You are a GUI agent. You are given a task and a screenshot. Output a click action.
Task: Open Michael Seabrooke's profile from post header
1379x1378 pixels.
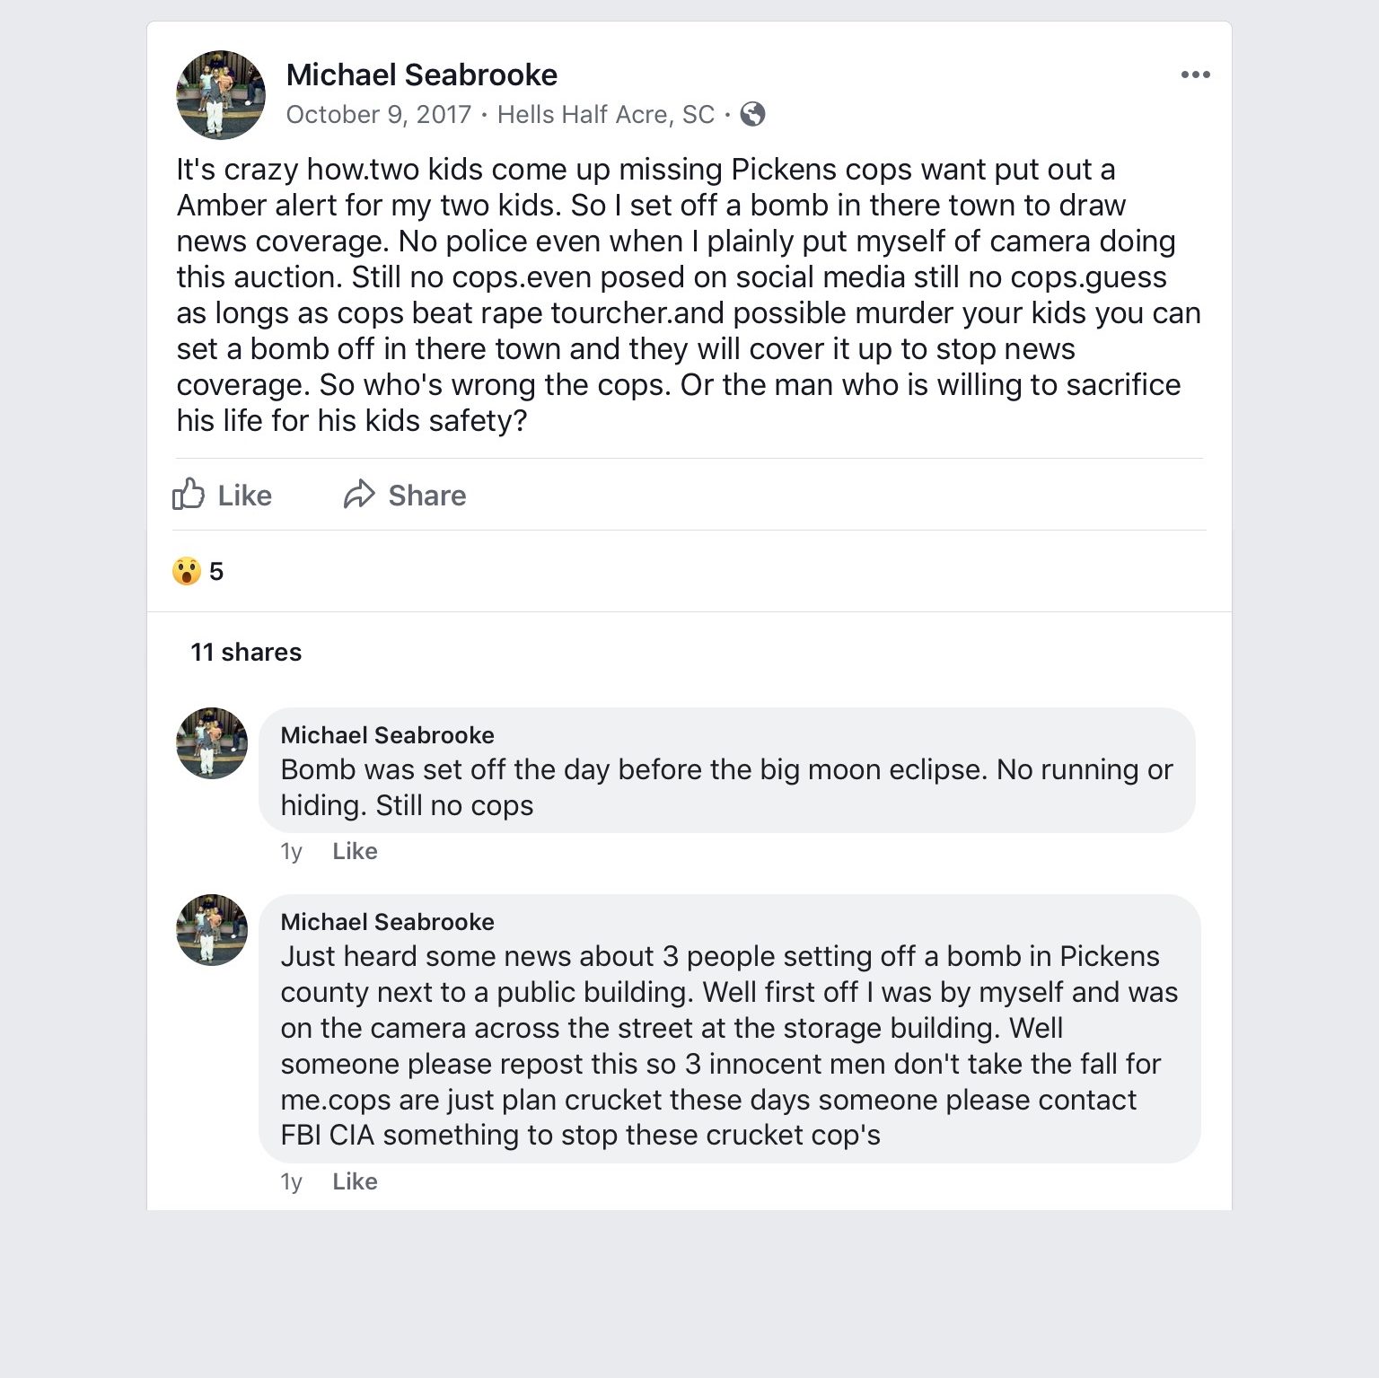(x=421, y=75)
